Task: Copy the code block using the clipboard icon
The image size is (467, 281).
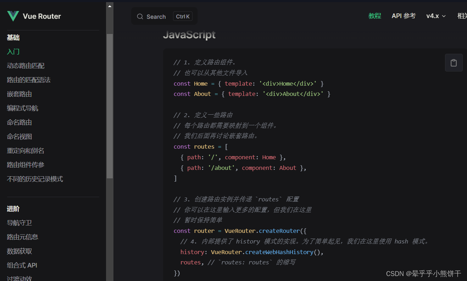Action: pyautogui.click(x=454, y=63)
